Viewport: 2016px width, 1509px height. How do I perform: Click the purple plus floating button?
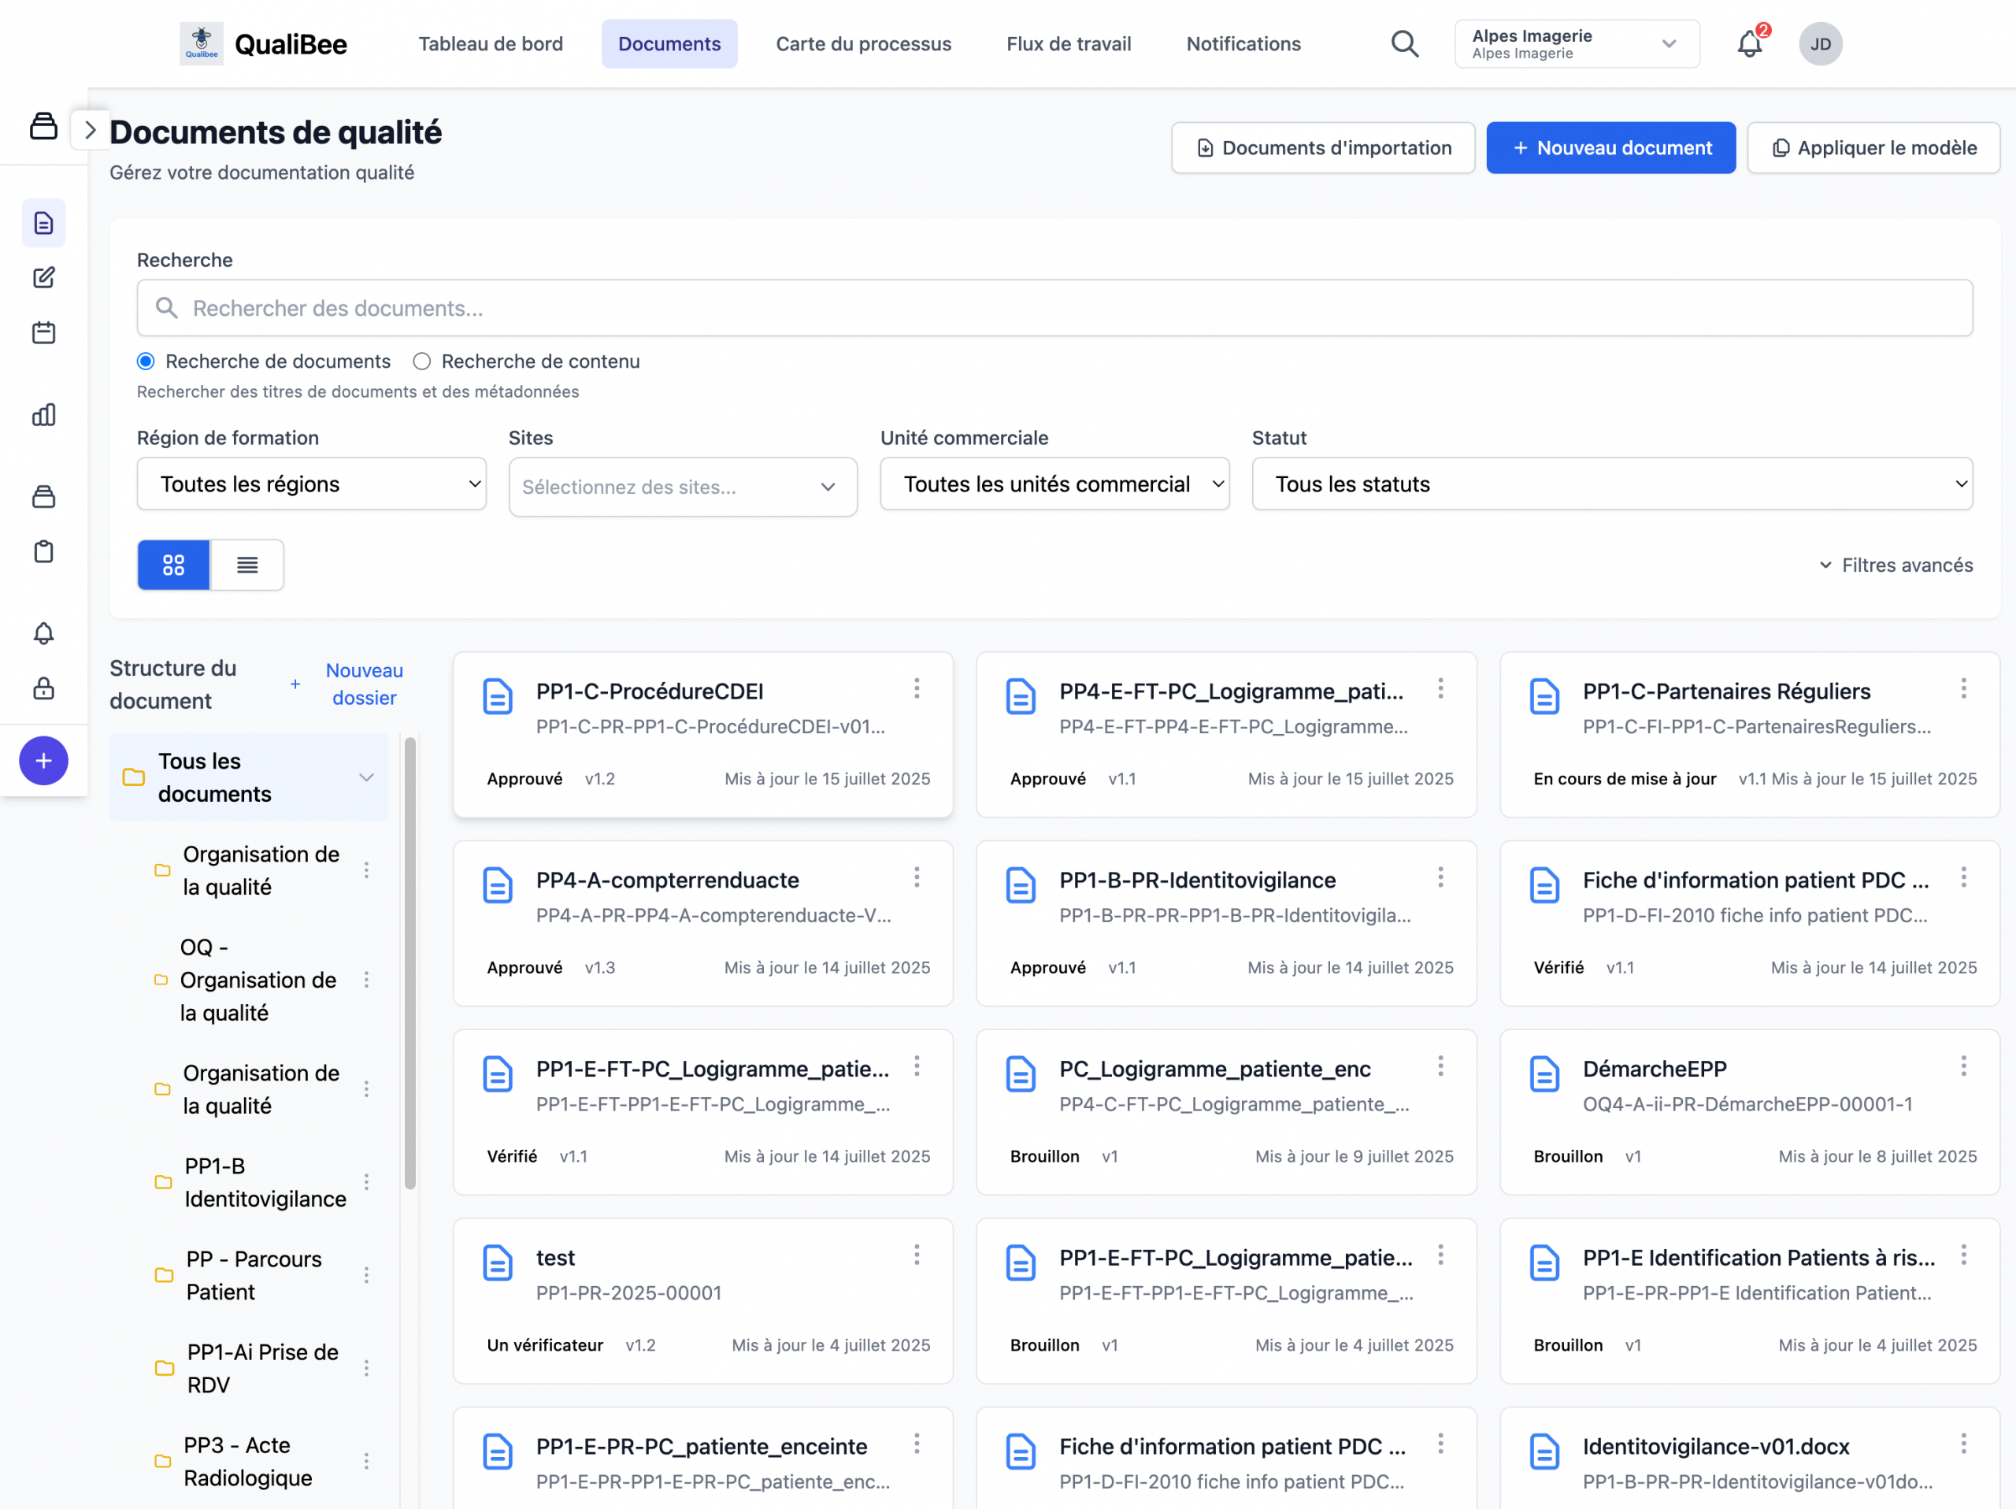coord(44,760)
